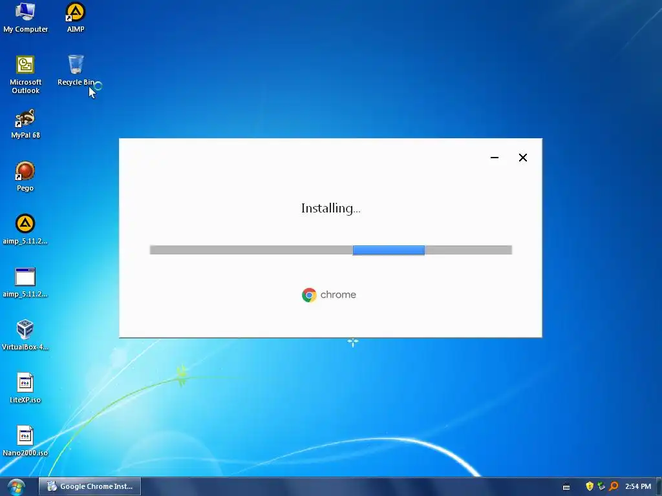Open My Computer desktop icon
Viewport: 662px width, 496px height.
point(25,17)
